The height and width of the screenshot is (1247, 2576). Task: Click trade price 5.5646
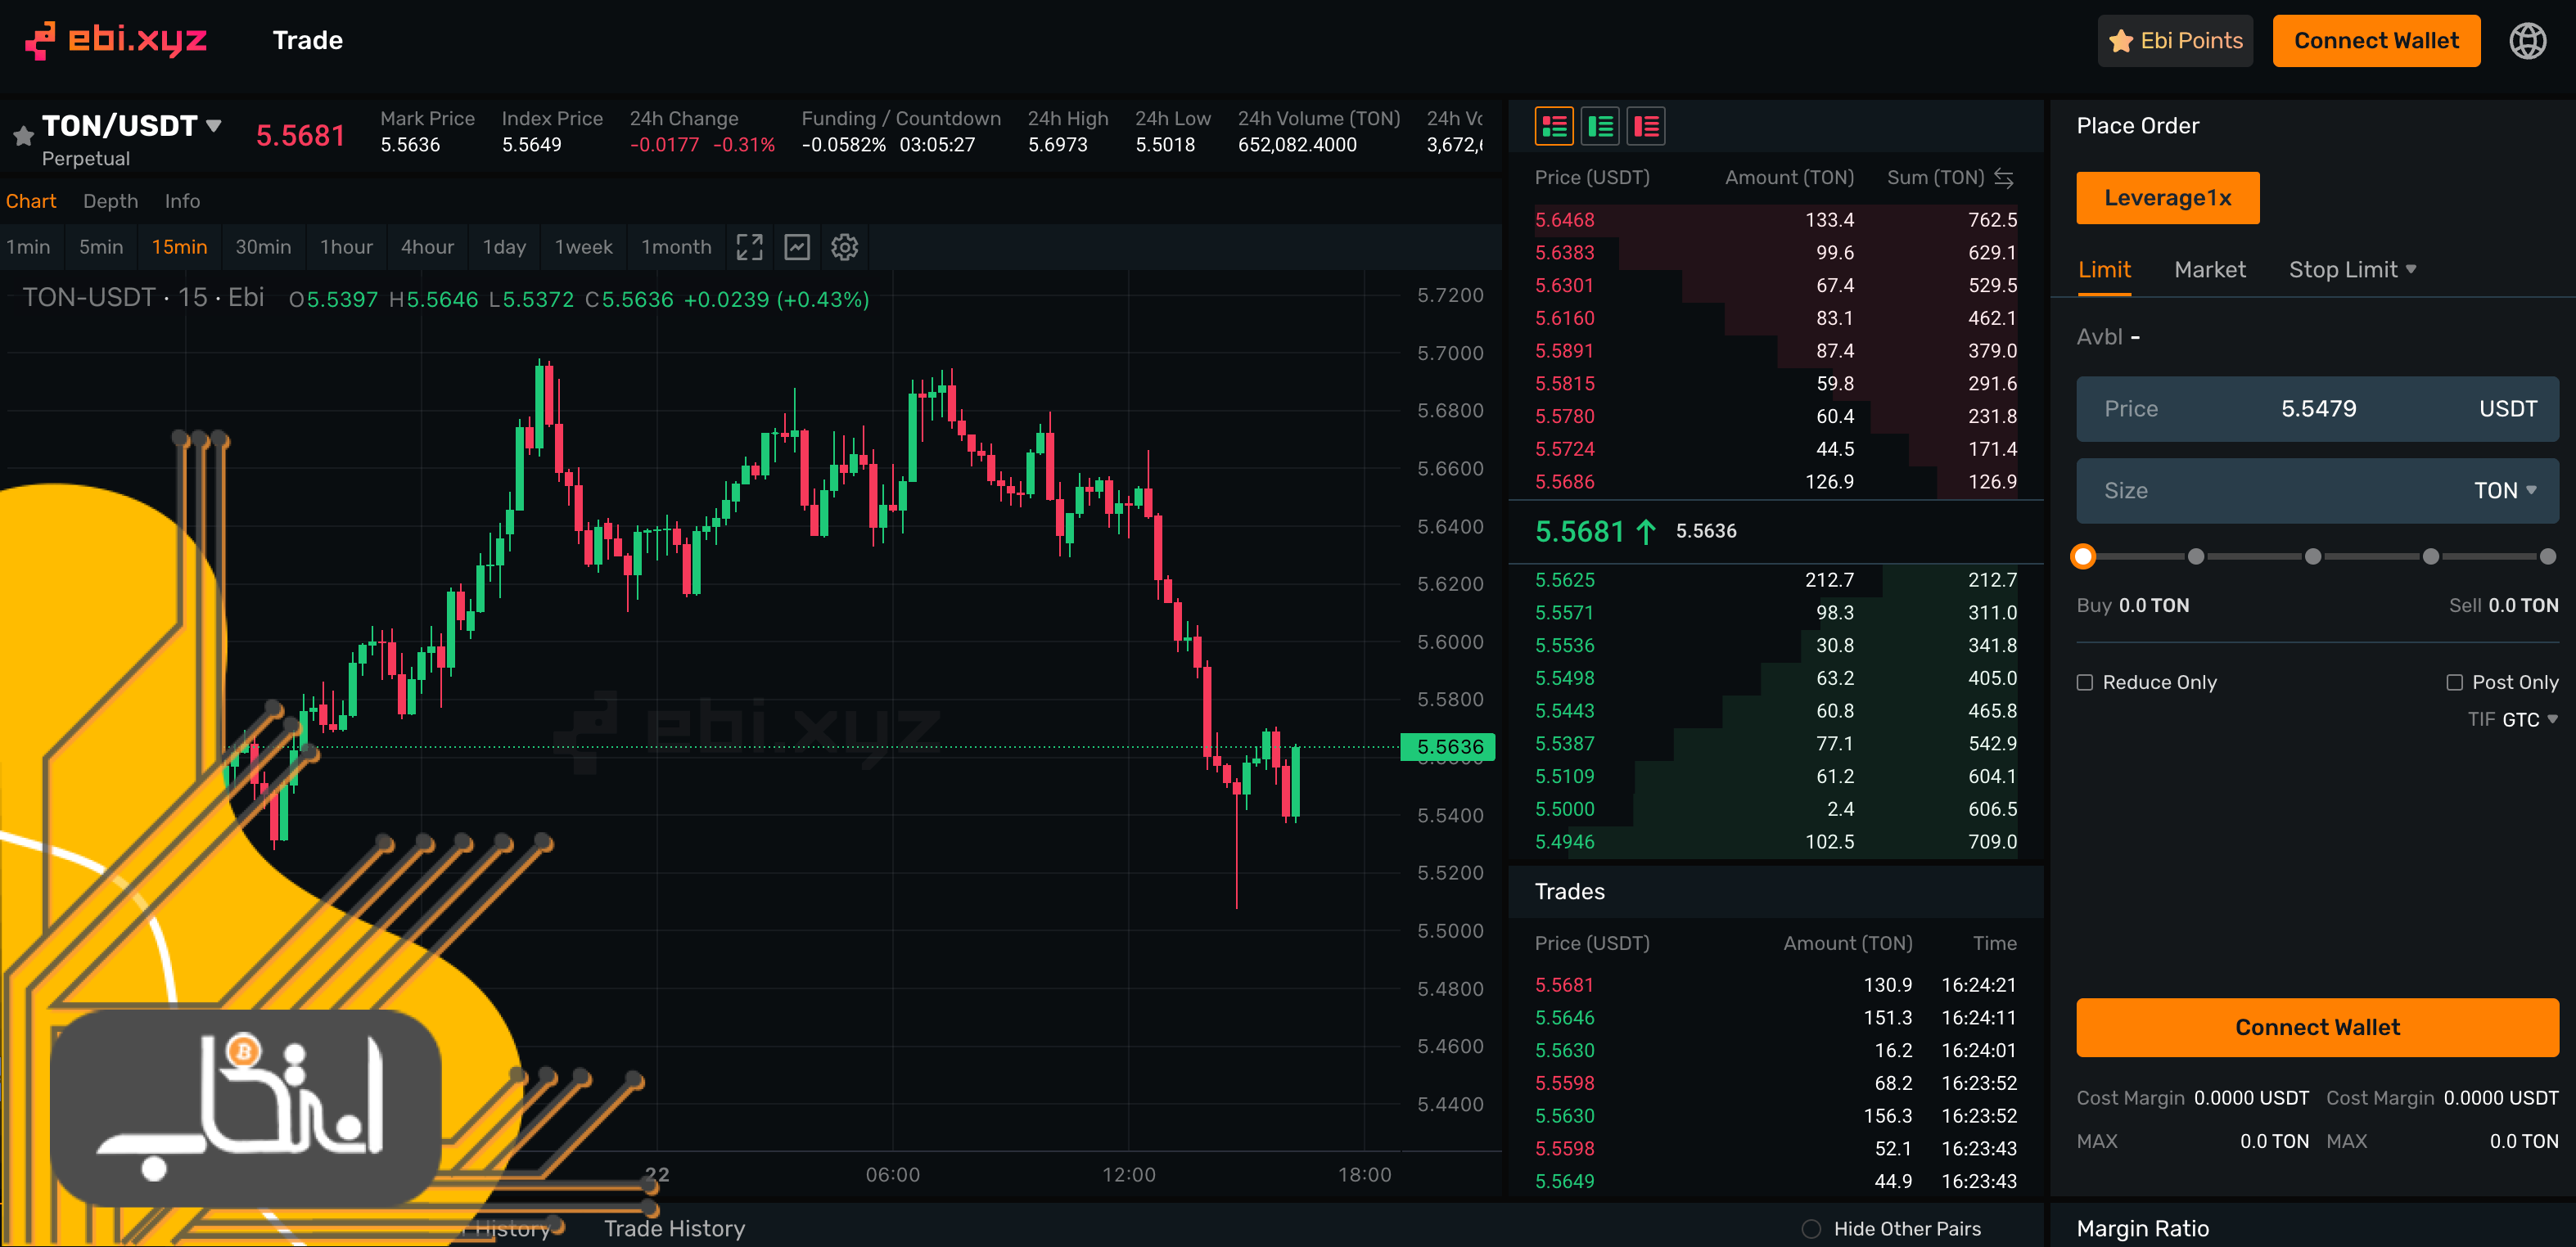(x=1564, y=1018)
